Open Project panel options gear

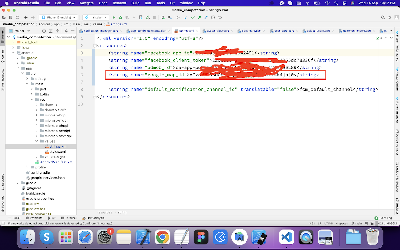[x=66, y=31]
